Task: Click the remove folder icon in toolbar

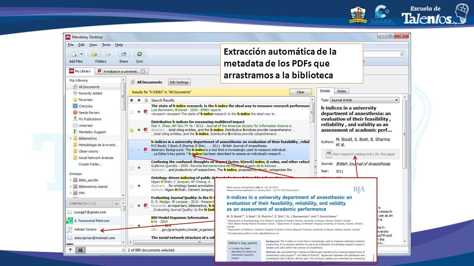Action: (108, 54)
